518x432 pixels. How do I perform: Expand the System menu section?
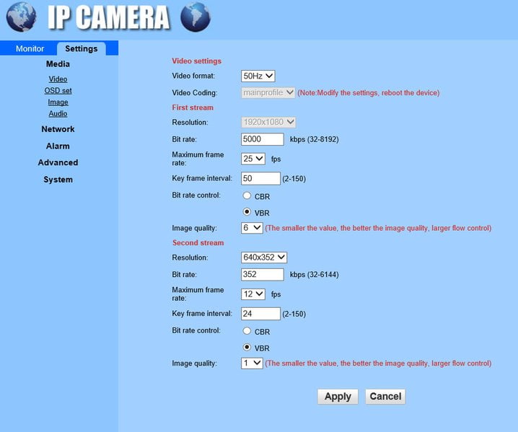(x=58, y=180)
